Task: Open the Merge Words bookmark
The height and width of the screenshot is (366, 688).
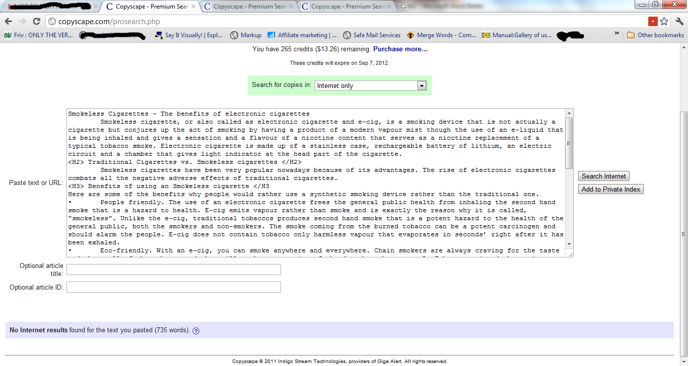Action: coord(441,35)
